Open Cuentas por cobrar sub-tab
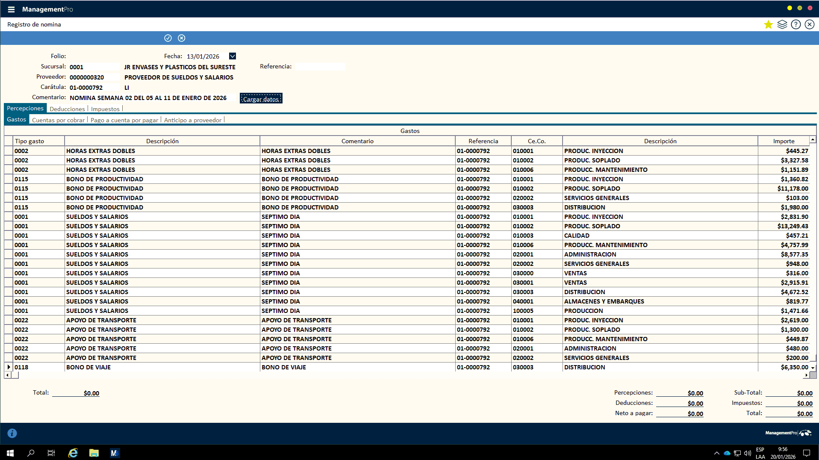The image size is (819, 460). [x=58, y=120]
